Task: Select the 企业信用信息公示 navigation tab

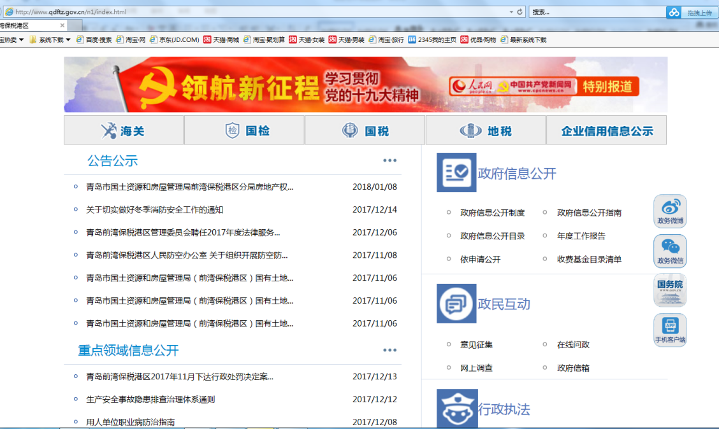Action: [x=606, y=130]
